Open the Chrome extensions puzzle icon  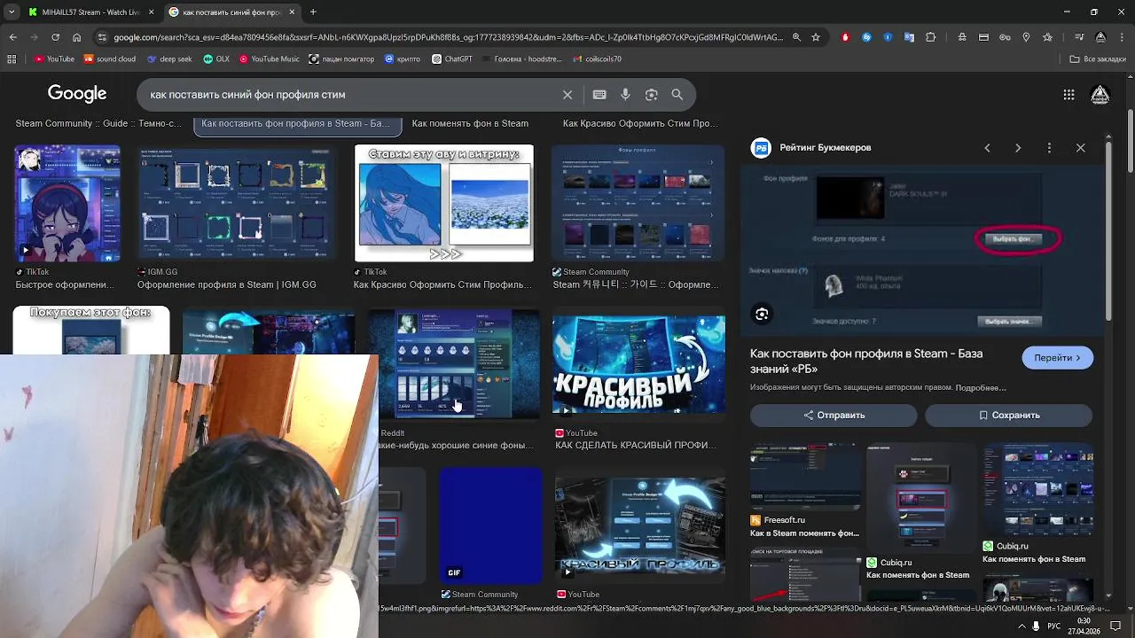(930, 37)
